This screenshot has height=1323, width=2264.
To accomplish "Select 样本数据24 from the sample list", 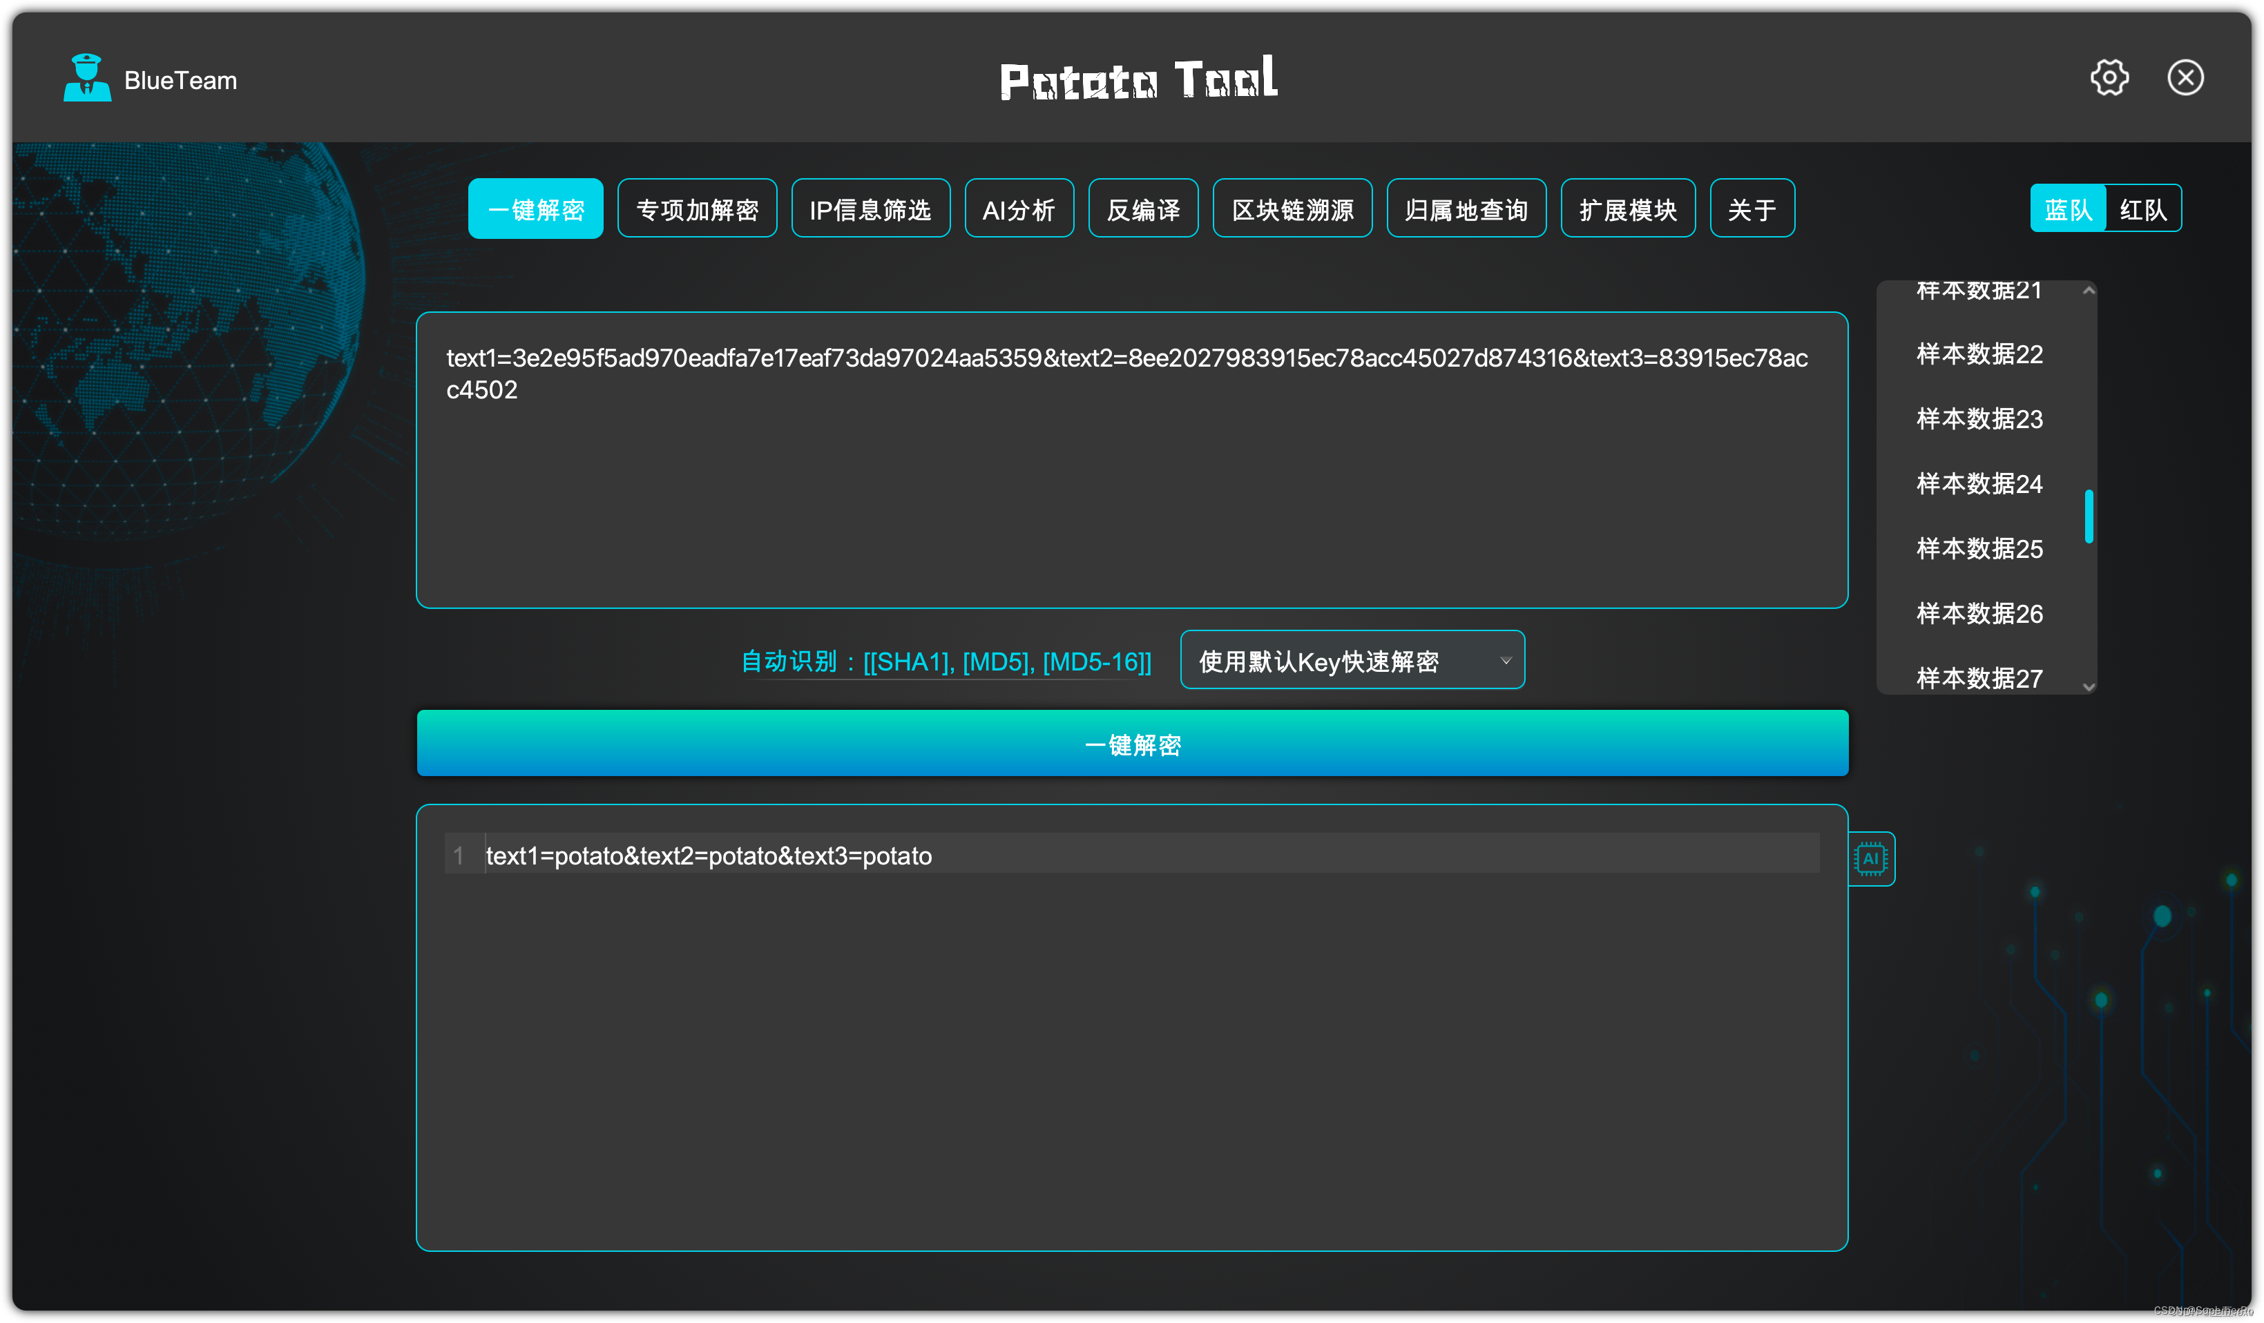I will coord(1979,484).
